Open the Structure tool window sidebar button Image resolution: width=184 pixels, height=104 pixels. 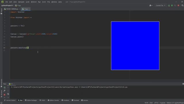(1, 94)
